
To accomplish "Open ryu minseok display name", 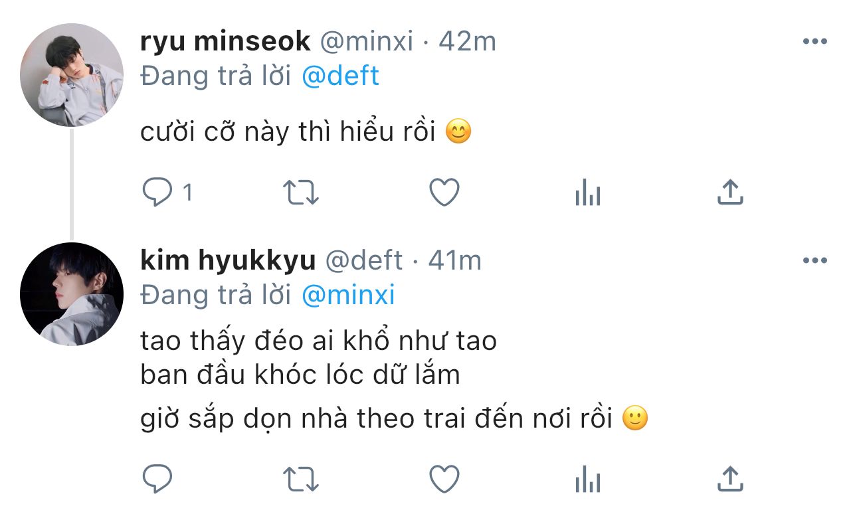I will (x=225, y=42).
